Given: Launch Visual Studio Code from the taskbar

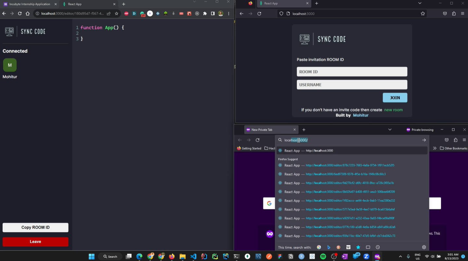Looking at the screenshot, I should [x=193, y=256].
